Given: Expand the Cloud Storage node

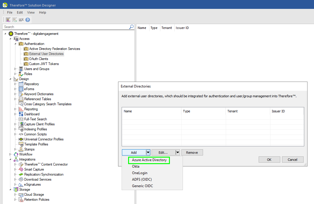Looking at the screenshot, I should click(15, 195).
